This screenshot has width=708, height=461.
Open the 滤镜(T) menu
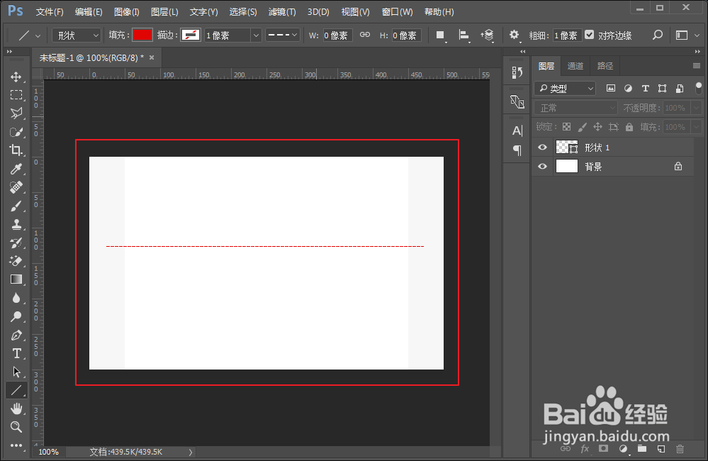coord(282,12)
